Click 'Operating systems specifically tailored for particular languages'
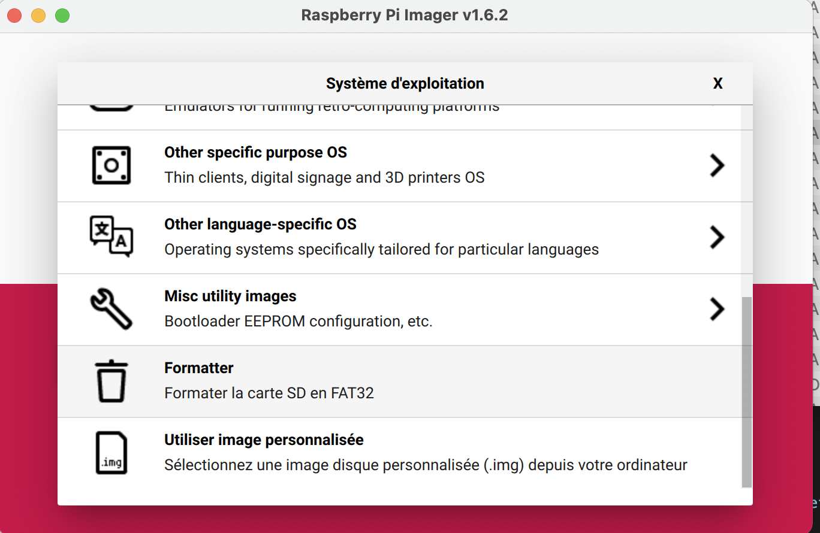This screenshot has width=820, height=533. click(381, 250)
